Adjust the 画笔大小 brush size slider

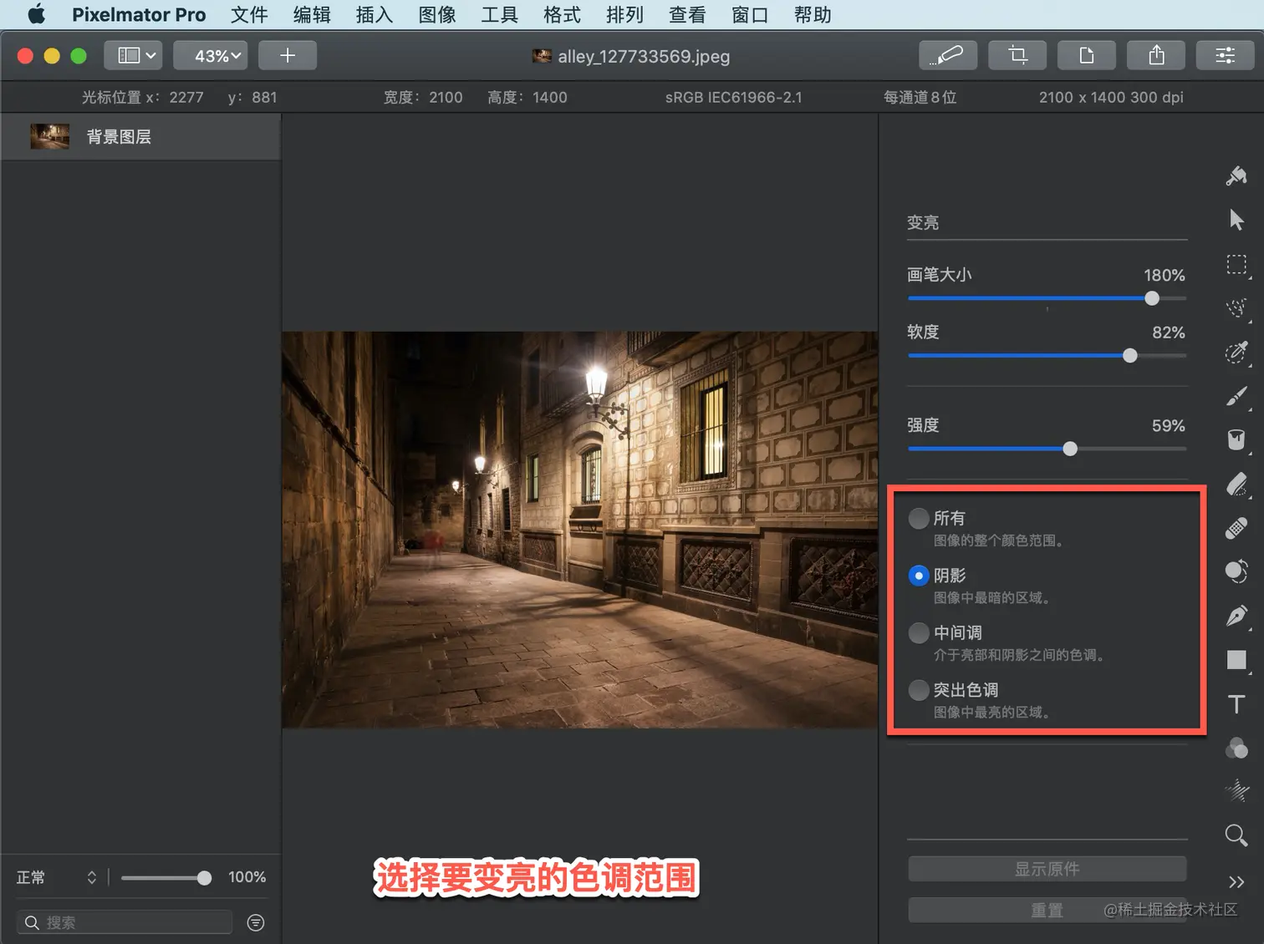tap(1047, 298)
